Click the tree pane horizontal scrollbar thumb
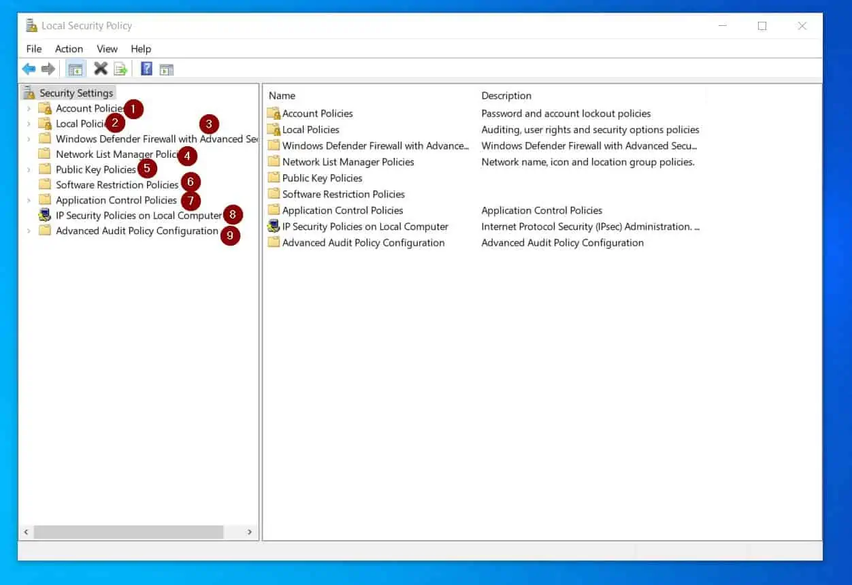This screenshot has width=852, height=585. tap(129, 532)
